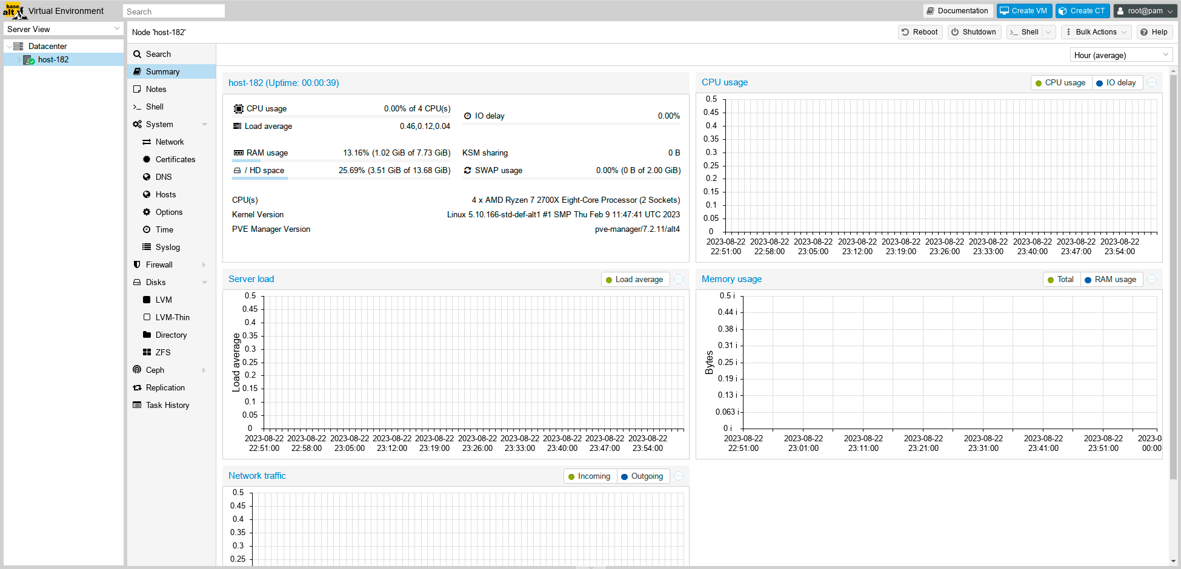This screenshot has width=1181, height=569.
Task: Click the DNS globe icon
Action: tap(147, 177)
